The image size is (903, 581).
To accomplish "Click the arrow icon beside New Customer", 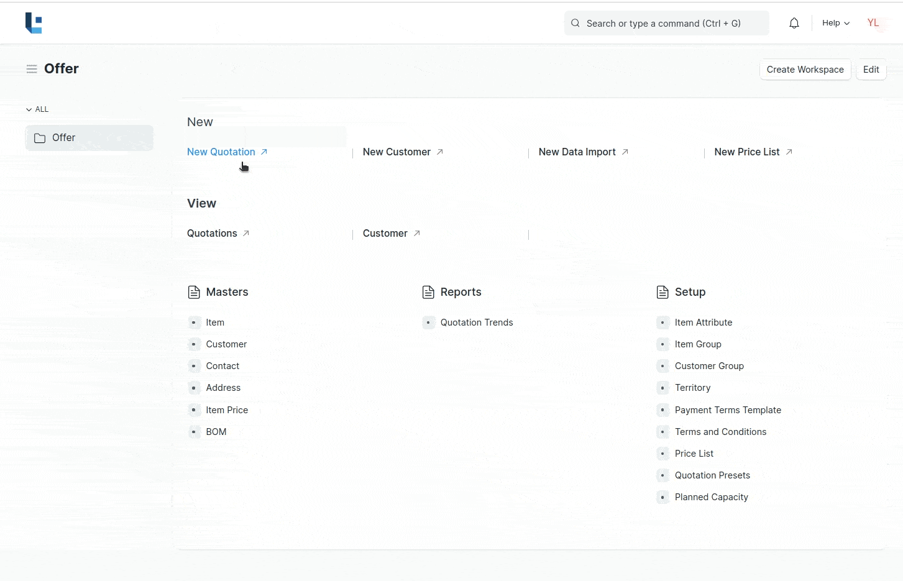I will [440, 152].
